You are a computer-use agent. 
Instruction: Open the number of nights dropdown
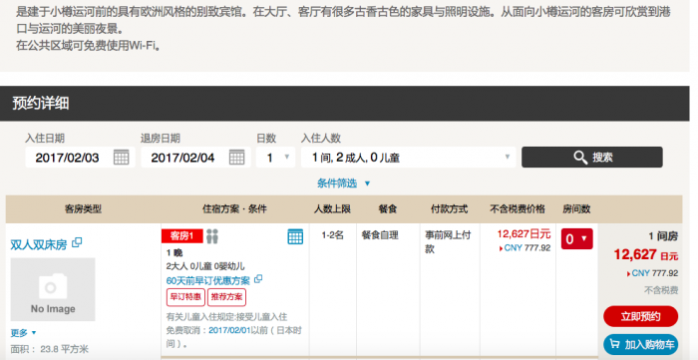coord(275,158)
